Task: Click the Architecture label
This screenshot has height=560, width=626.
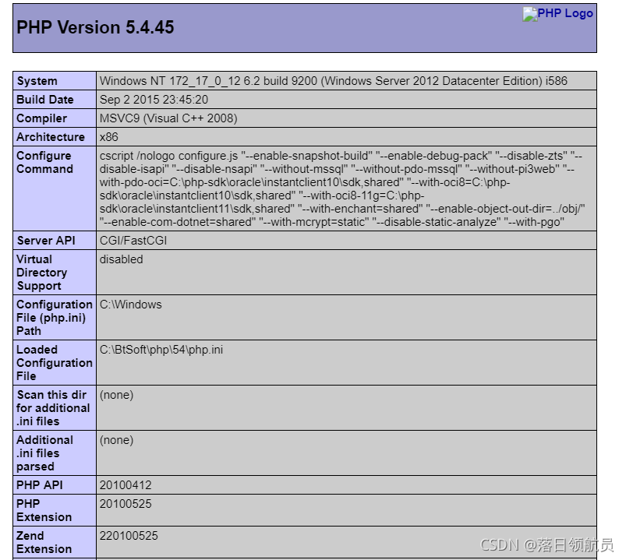Action: pos(51,137)
